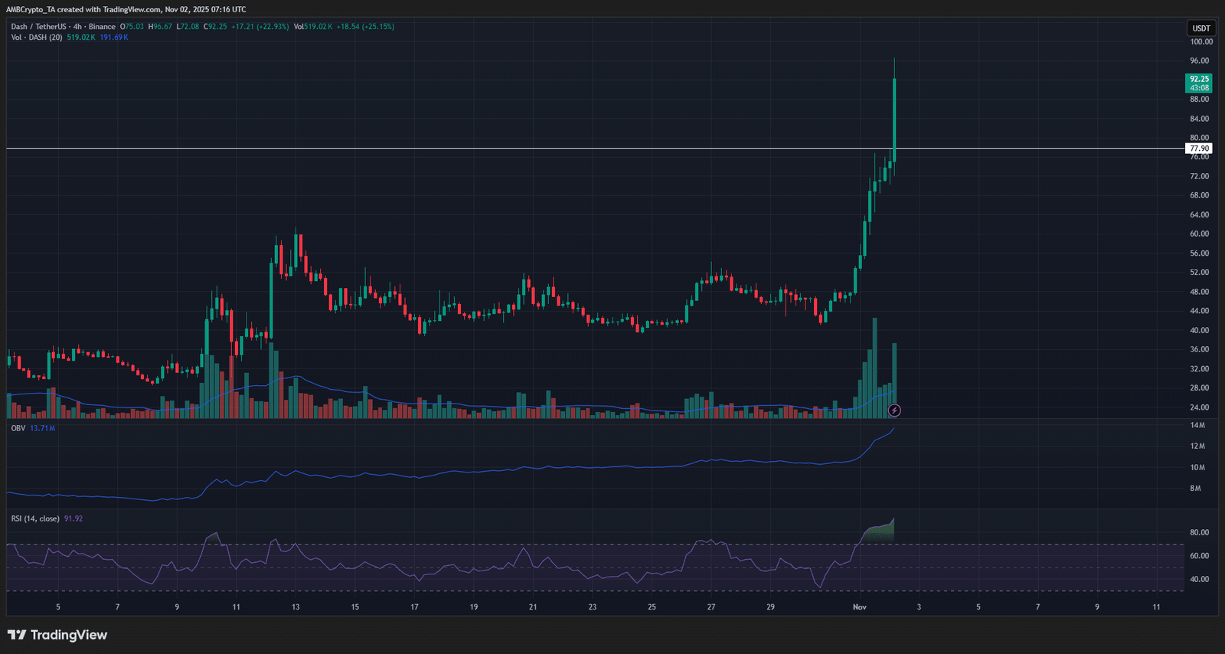Click date 21 on the time axis
1225x654 pixels.
click(x=533, y=607)
